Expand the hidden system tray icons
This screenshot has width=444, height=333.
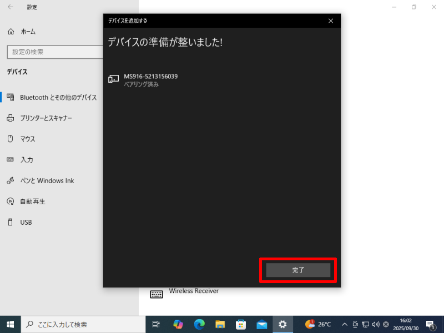(344, 324)
